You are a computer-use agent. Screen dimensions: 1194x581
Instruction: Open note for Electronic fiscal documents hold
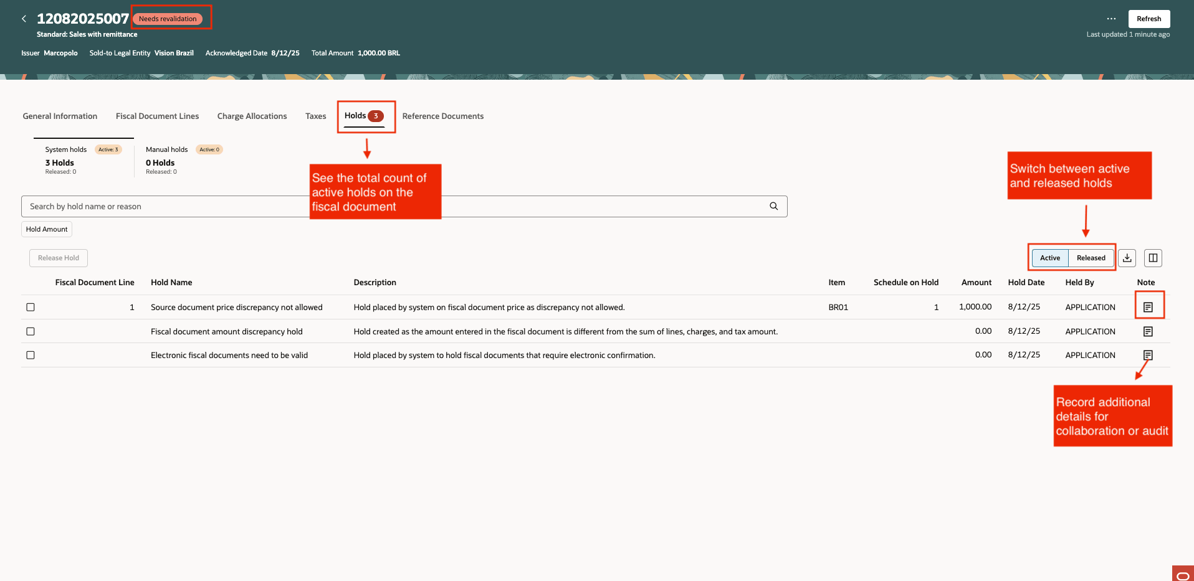1148,355
